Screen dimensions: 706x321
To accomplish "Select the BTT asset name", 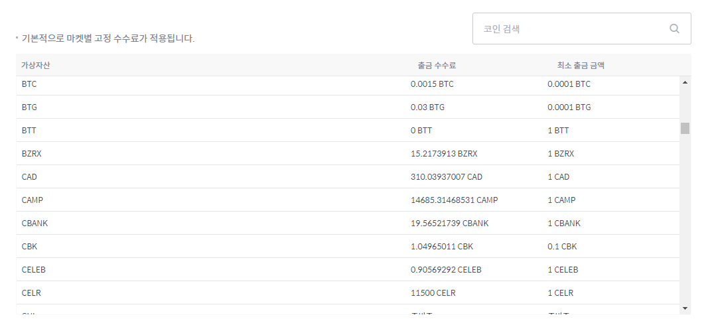I will tap(29, 131).
